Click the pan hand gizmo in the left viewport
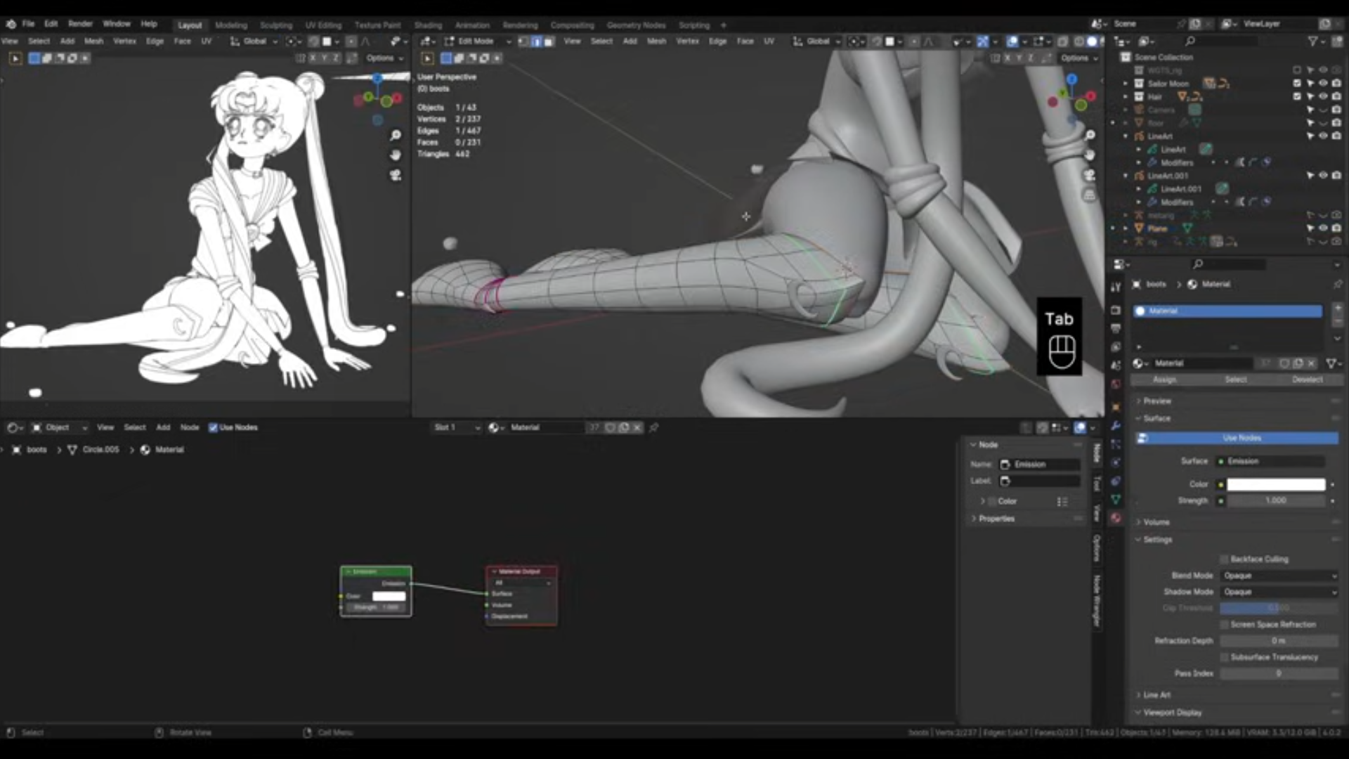Screen dimensions: 1349x759 coord(396,155)
